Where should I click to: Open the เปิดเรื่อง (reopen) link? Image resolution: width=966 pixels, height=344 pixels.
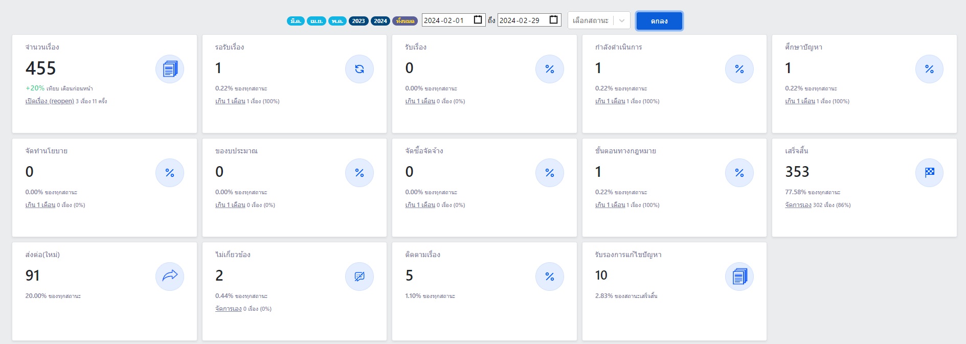pyautogui.click(x=50, y=101)
